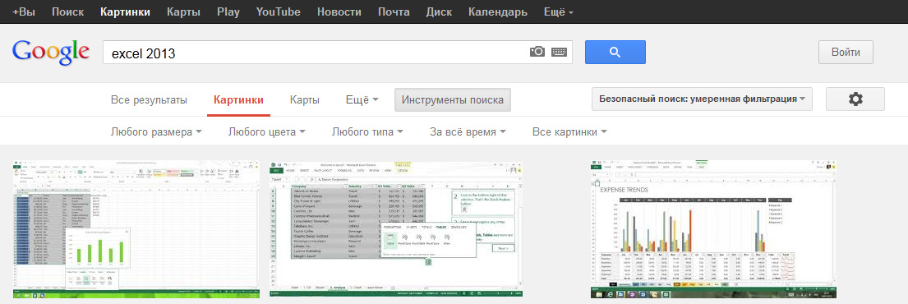Viewport: 908px width, 304px height.
Task: Click the Войти sign-in button
Action: click(846, 52)
